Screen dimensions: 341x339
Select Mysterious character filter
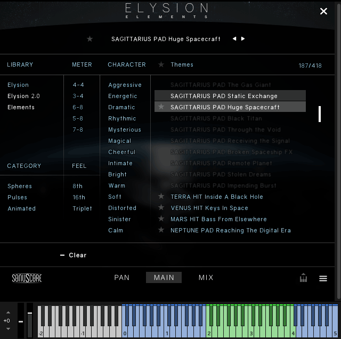pyautogui.click(x=125, y=130)
